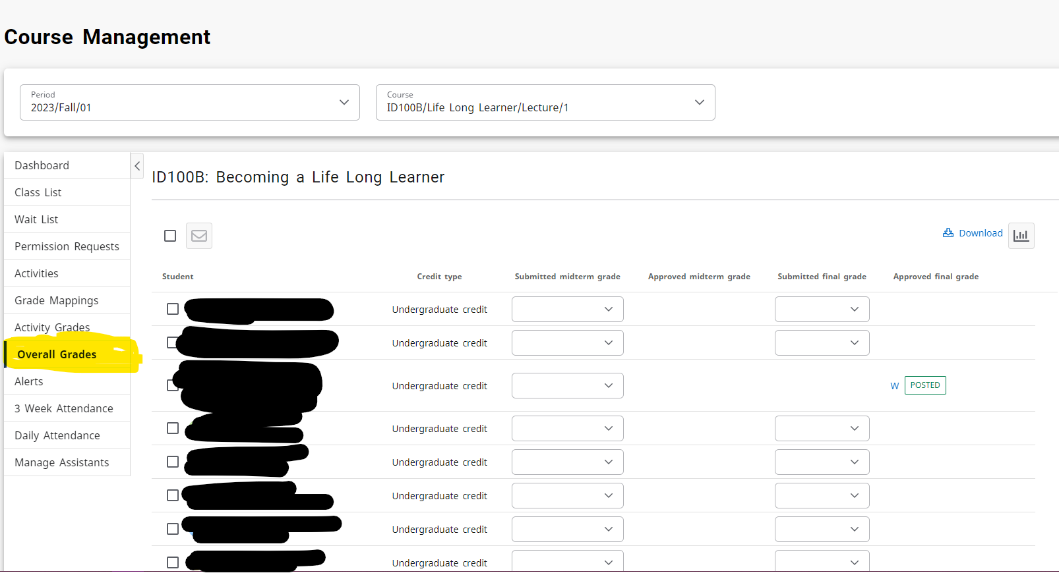Screen dimensions: 1059x573
Task: Open Permission Requests in the sidebar
Action: (67, 246)
